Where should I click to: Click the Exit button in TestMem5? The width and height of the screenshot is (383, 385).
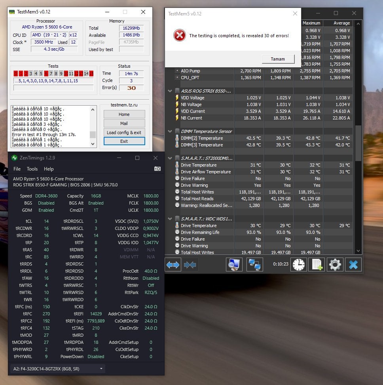click(x=124, y=141)
